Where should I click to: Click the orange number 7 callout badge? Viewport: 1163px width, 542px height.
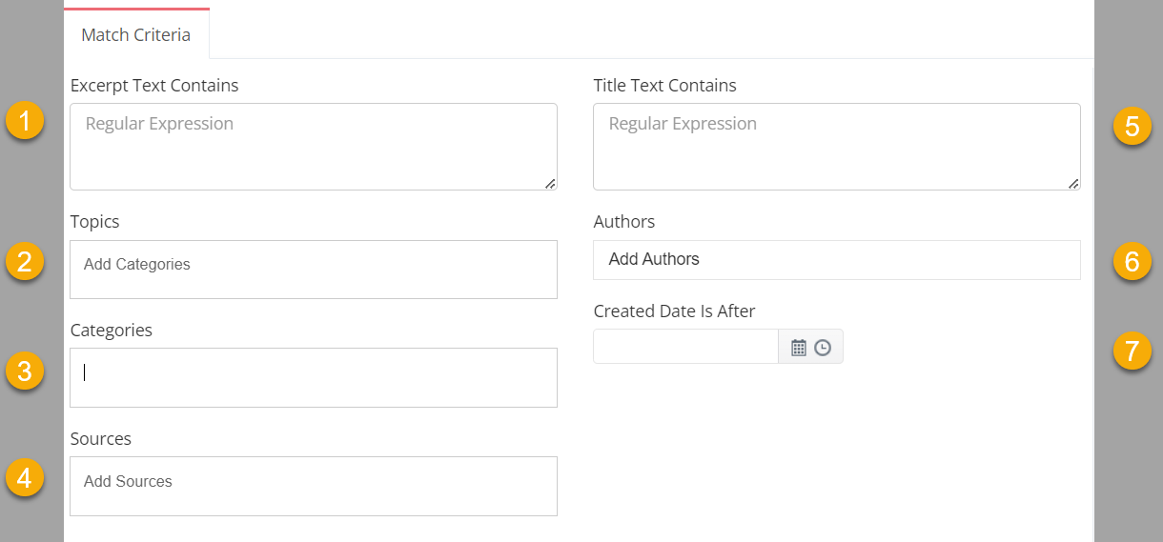(1132, 351)
